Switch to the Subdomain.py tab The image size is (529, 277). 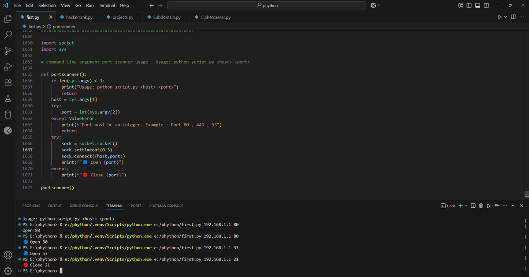pos(167,17)
